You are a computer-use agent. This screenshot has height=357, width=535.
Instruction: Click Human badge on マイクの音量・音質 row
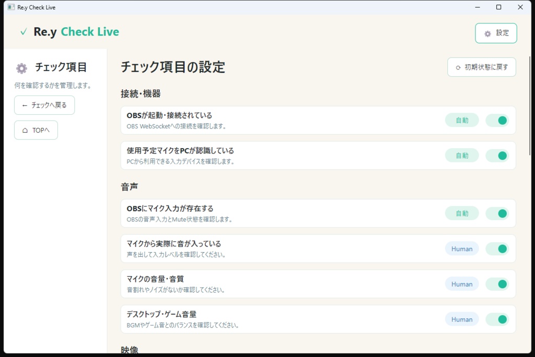click(462, 284)
